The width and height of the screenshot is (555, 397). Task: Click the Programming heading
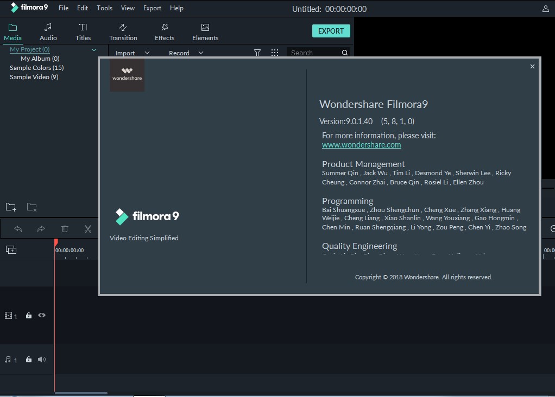(x=347, y=201)
